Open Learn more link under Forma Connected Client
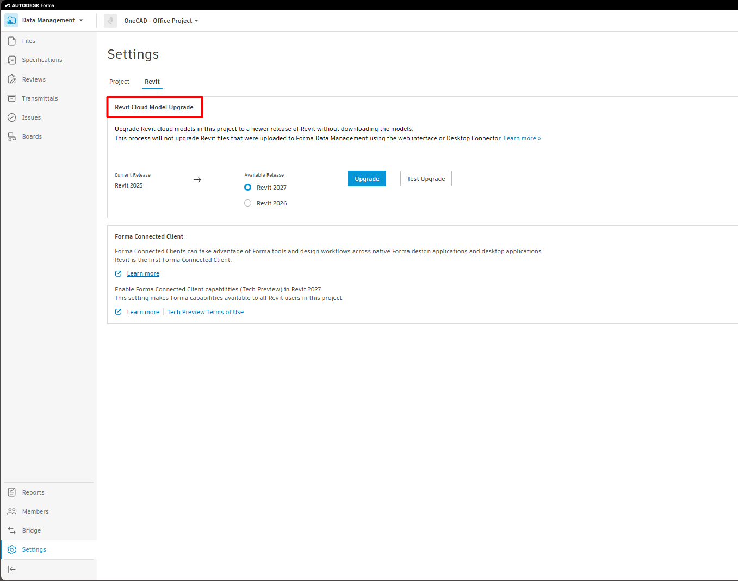The height and width of the screenshot is (581, 738). click(x=143, y=273)
